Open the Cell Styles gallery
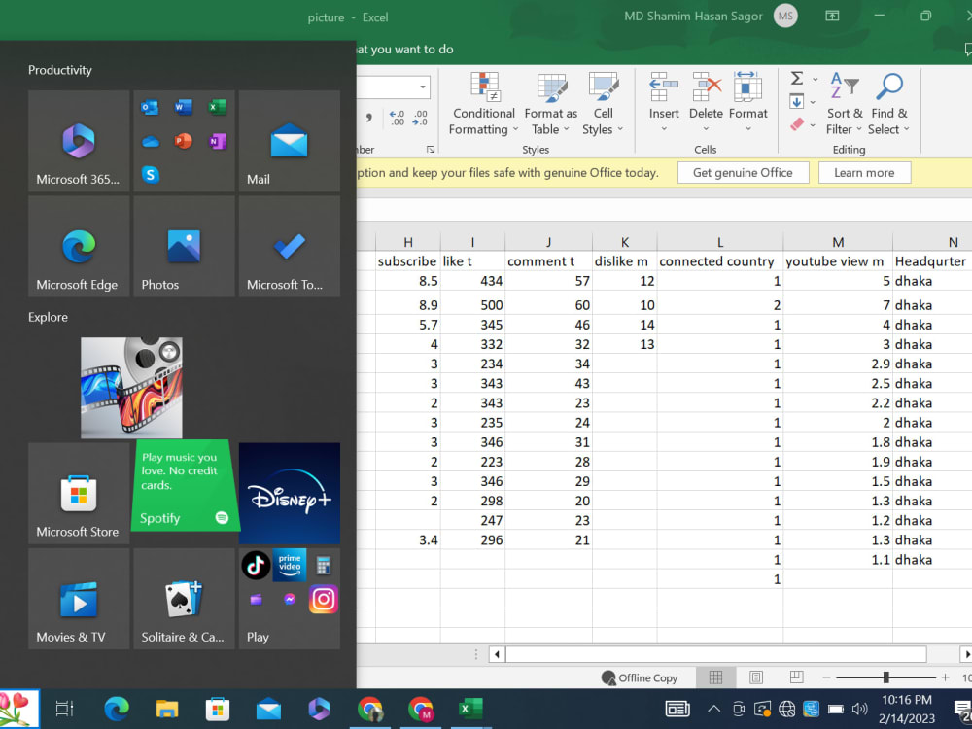972x729 pixels. click(603, 104)
